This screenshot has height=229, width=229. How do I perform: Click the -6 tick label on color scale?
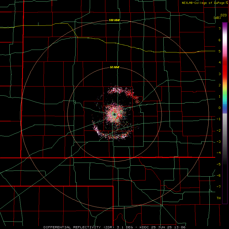tap(219, 176)
